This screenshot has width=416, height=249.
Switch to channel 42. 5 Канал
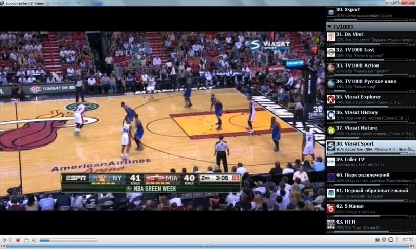point(371,211)
